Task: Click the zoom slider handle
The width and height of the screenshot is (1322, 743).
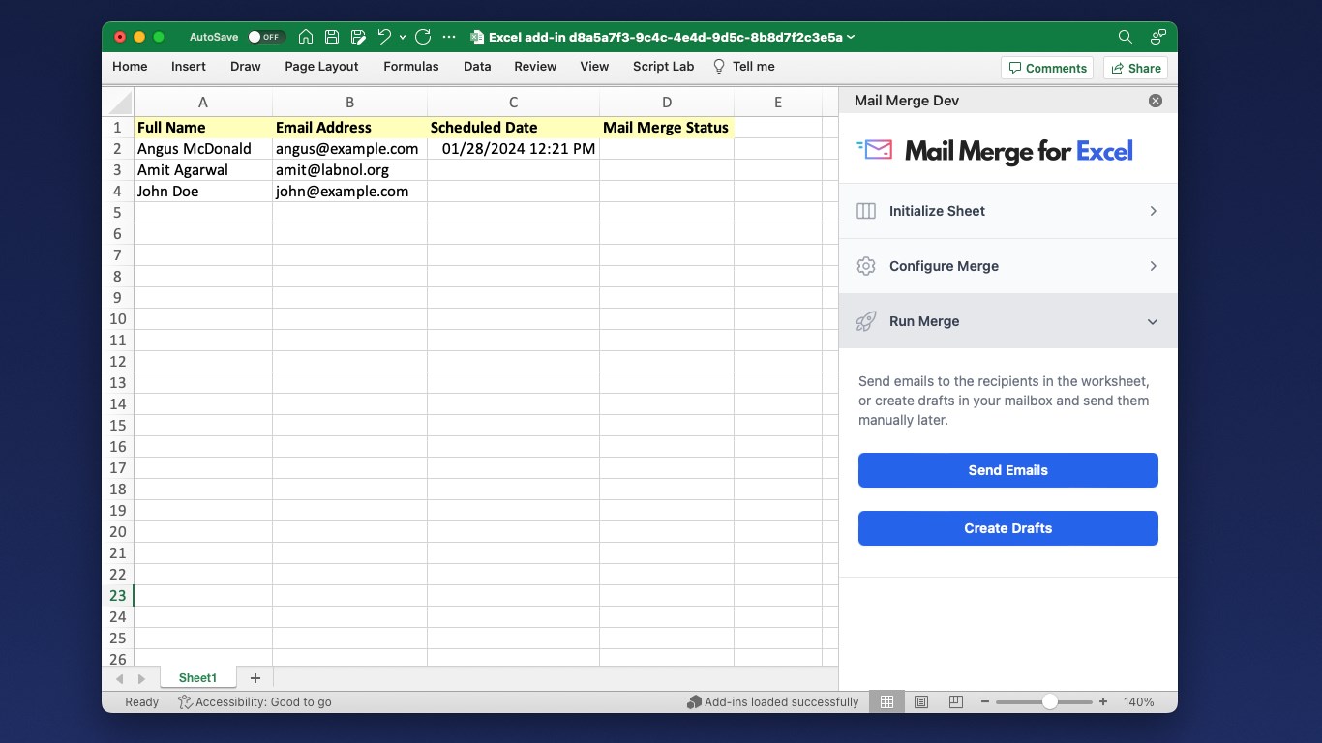Action: click(x=1049, y=702)
